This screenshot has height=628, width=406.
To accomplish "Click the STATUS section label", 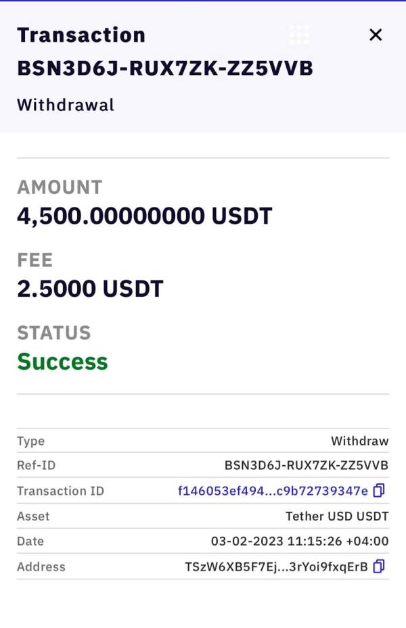I will (x=54, y=333).
